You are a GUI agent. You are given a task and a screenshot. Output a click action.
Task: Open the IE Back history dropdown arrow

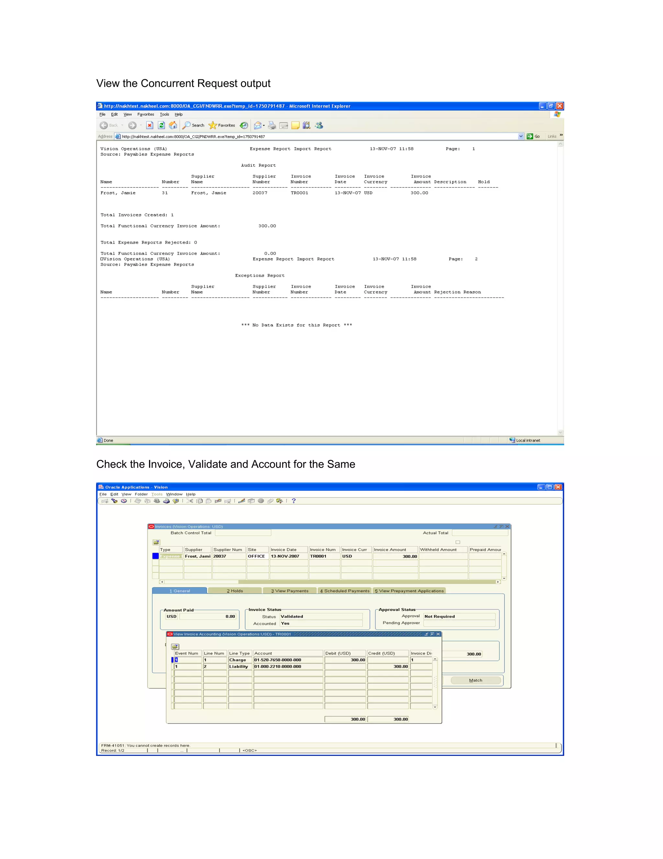(122, 125)
